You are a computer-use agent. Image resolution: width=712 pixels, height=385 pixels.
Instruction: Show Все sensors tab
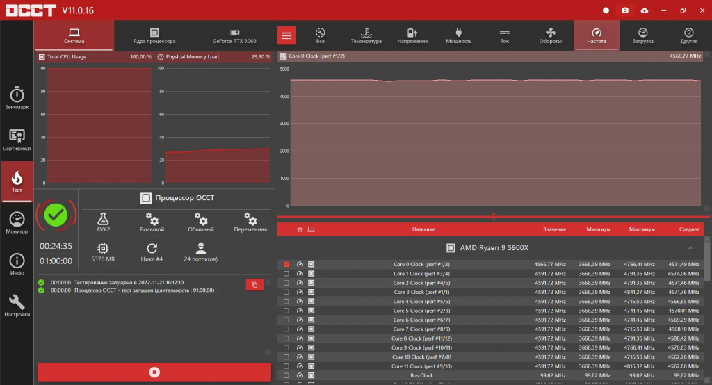point(320,35)
